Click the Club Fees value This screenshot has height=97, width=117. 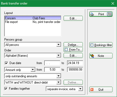39,18
